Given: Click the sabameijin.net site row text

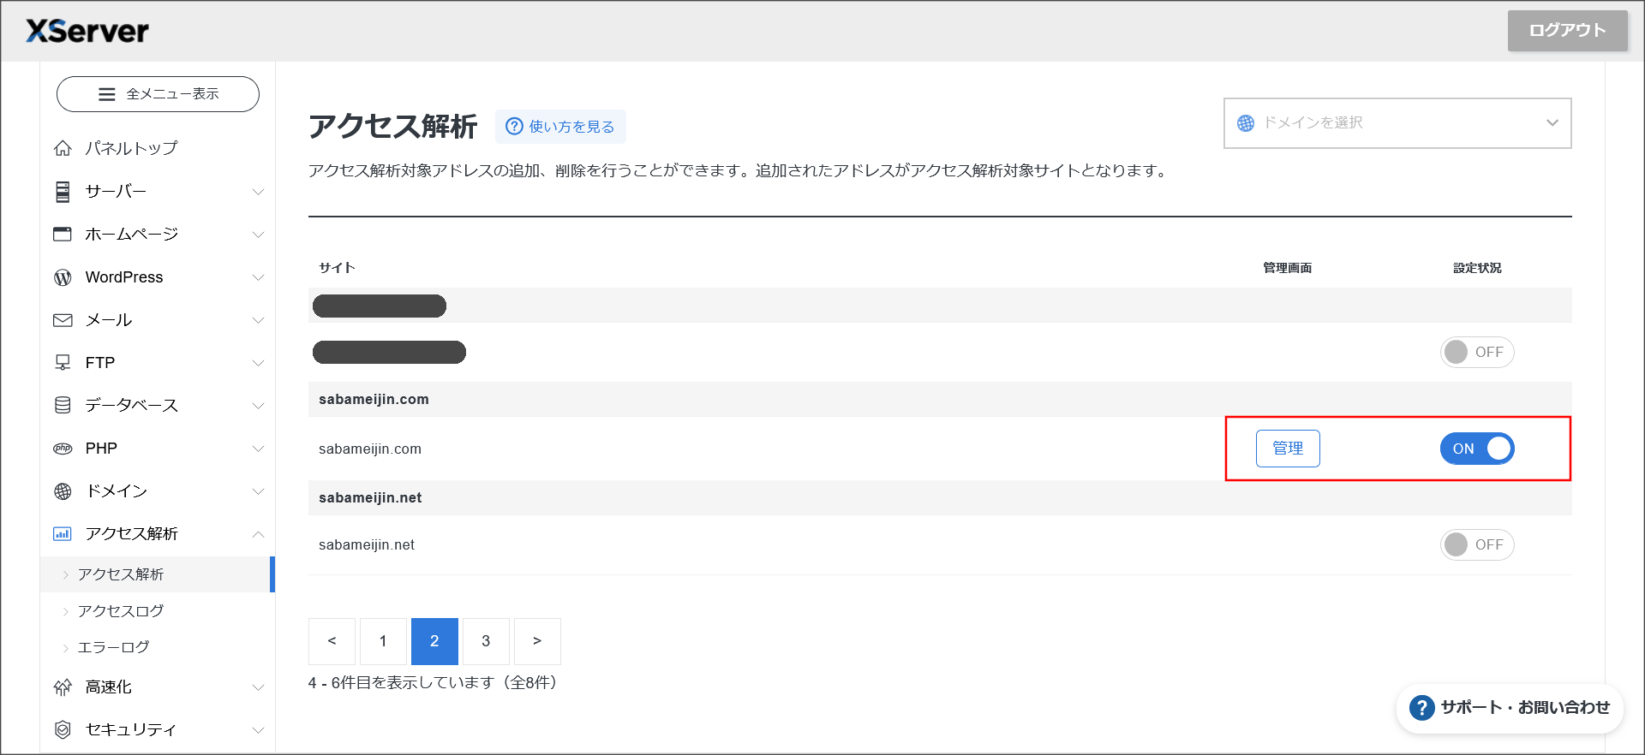Looking at the screenshot, I should (x=367, y=544).
